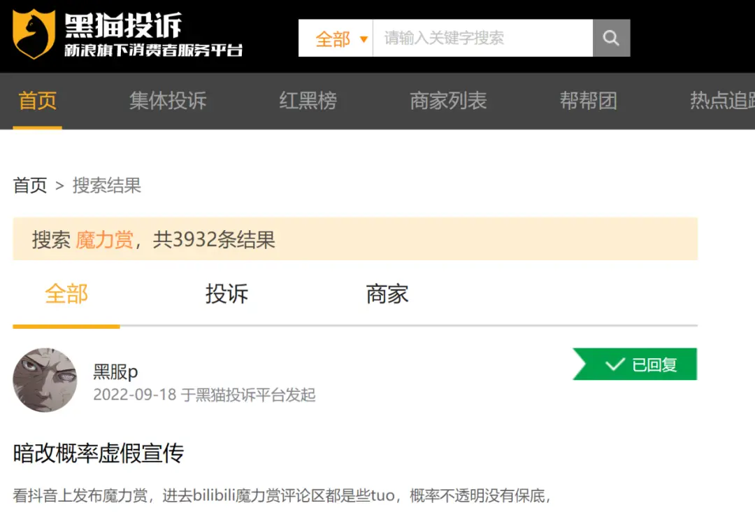Screen dimensions: 755x517
Task: Click the 首页 breadcrumb link
Action: click(30, 185)
